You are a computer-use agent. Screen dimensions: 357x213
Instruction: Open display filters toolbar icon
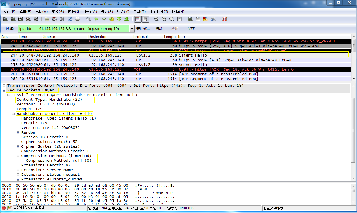click(198, 19)
